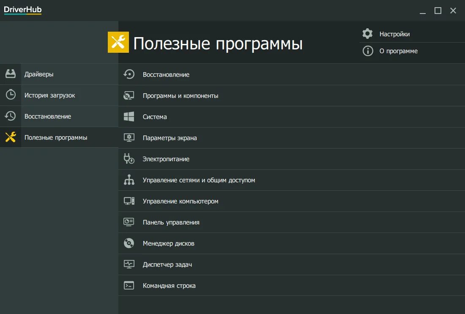
Task: Open Программы и компоненты
Action: [180, 95]
